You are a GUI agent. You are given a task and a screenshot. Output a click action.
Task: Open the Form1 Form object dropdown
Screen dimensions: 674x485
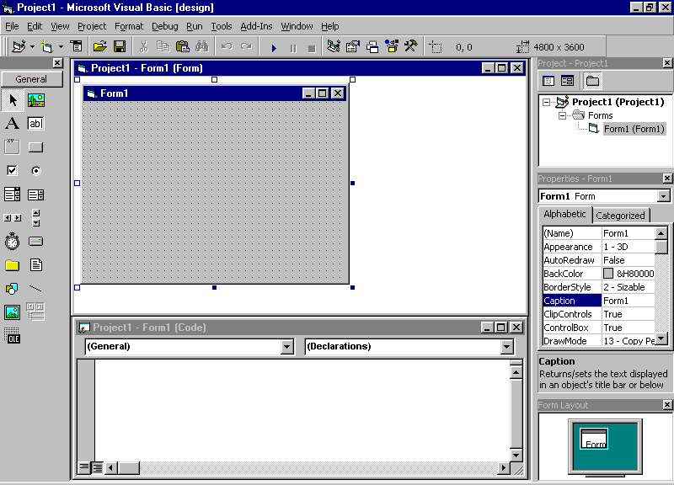point(664,196)
